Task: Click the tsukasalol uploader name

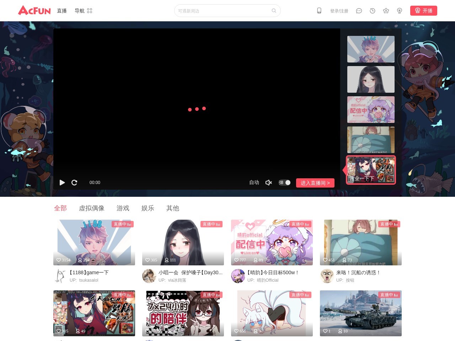Action: 89,280
